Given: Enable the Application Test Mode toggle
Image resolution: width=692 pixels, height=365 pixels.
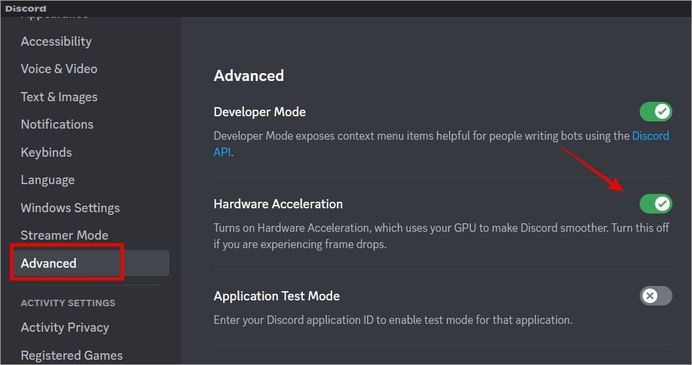Looking at the screenshot, I should pyautogui.click(x=656, y=296).
